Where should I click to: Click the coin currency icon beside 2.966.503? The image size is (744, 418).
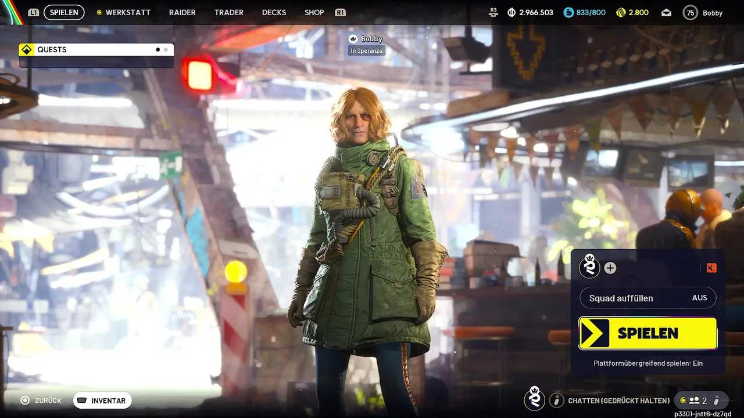512,12
